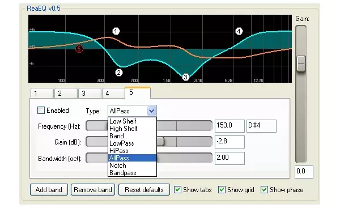Switch to band tab 3
Screen dimensions: 340x208
[90, 94]
